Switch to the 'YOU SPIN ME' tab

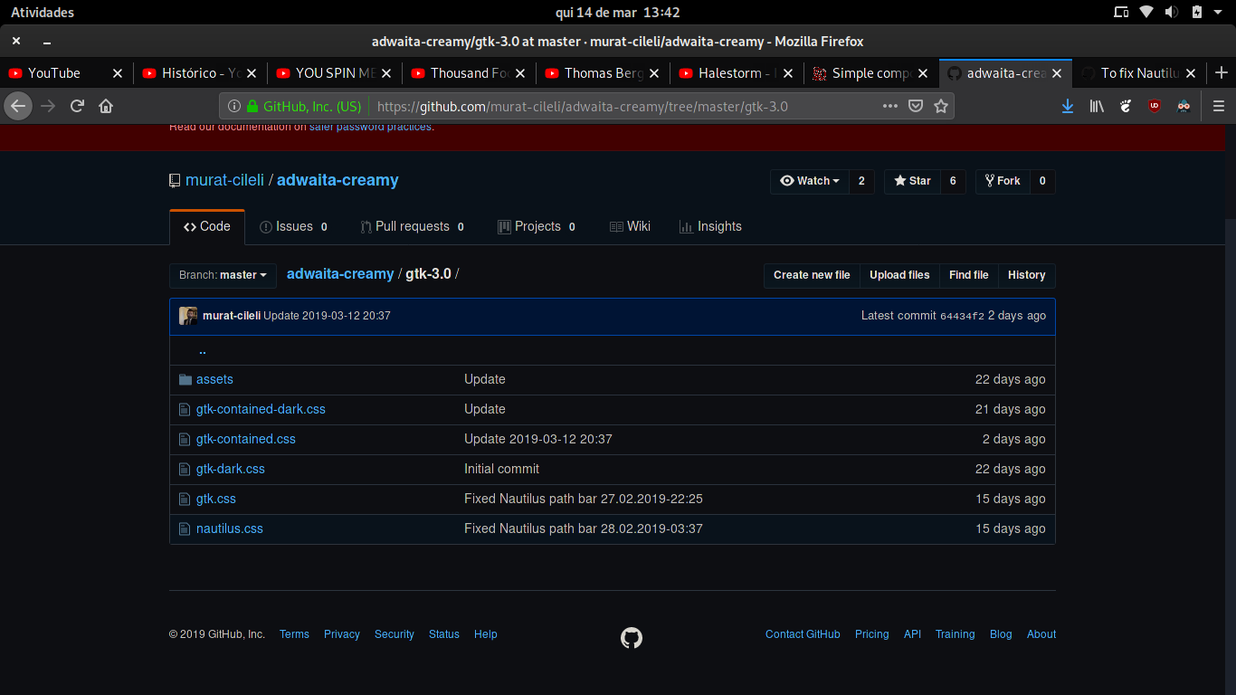click(335, 73)
